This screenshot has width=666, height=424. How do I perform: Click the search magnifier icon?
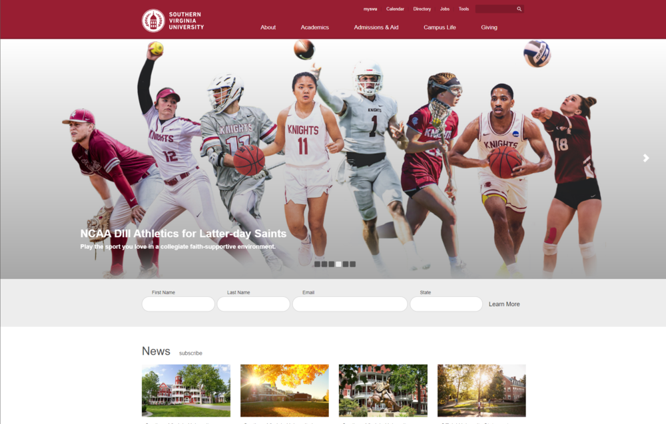(x=518, y=9)
